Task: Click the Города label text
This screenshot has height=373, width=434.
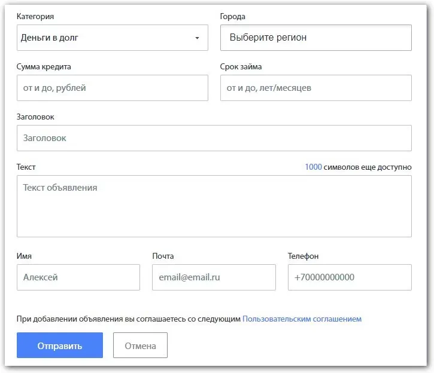Action: [233, 17]
